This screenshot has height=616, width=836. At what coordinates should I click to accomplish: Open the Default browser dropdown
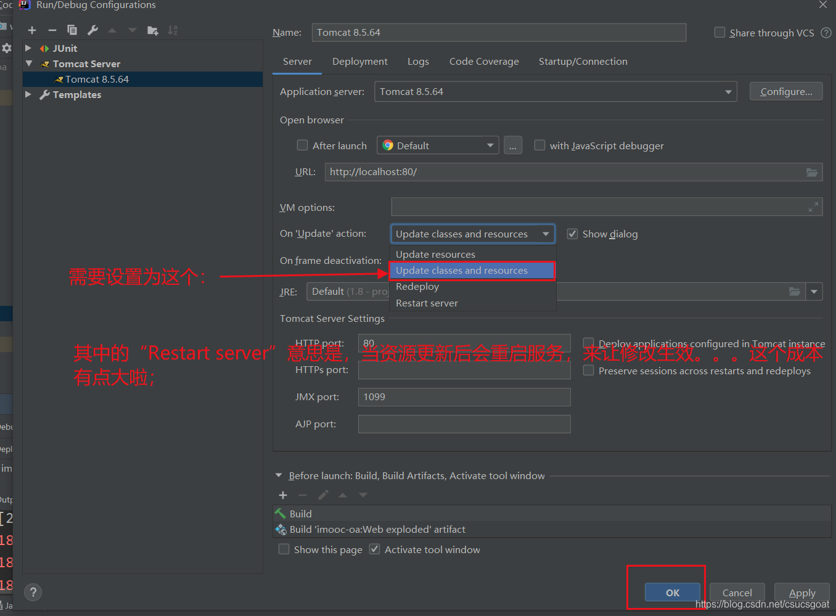[x=438, y=146]
